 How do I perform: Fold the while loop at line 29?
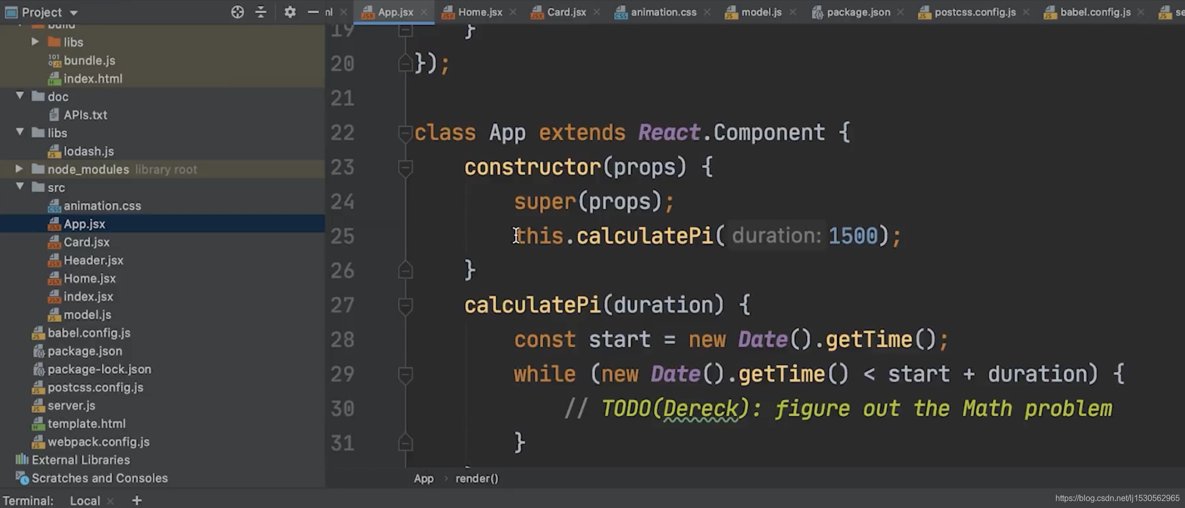point(405,375)
